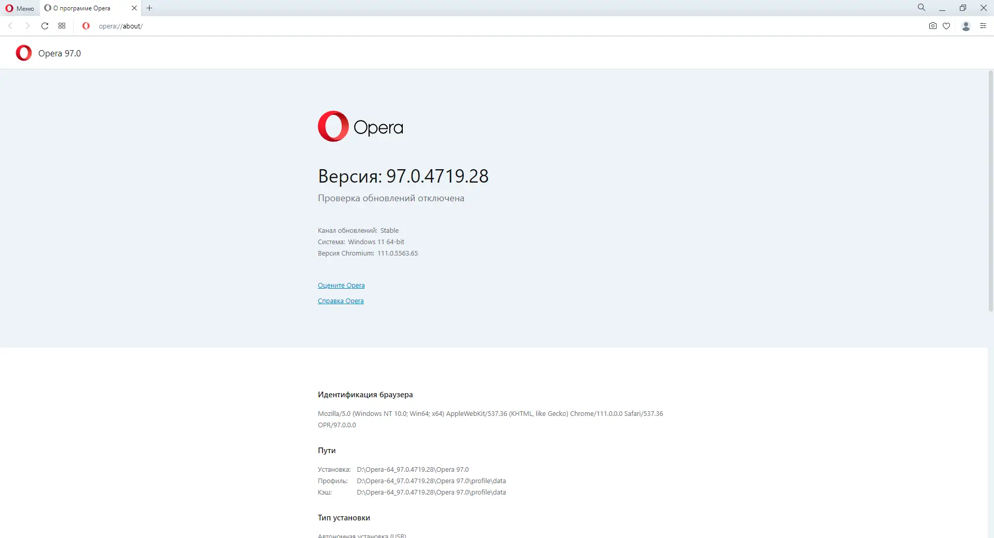Click the Оцените Opera link
The width and height of the screenshot is (994, 538).
341,285
